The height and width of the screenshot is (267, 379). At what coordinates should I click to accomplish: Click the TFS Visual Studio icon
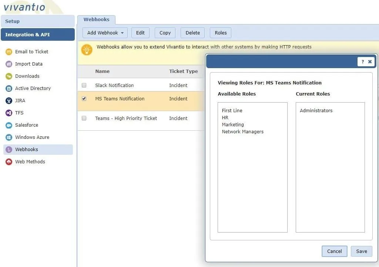click(9, 113)
